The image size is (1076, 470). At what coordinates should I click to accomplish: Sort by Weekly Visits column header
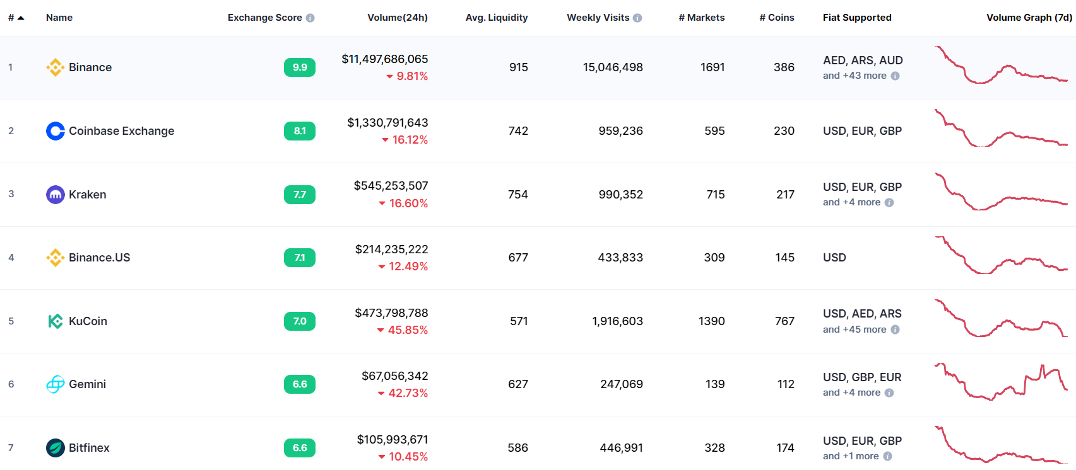pos(598,18)
